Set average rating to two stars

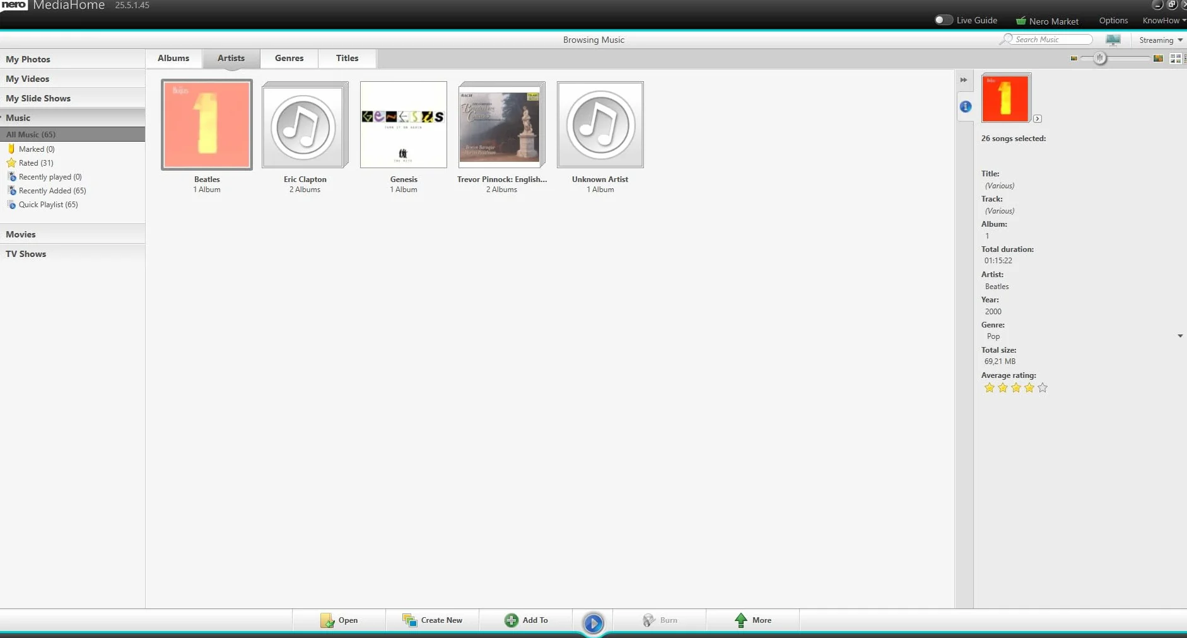coord(1002,388)
